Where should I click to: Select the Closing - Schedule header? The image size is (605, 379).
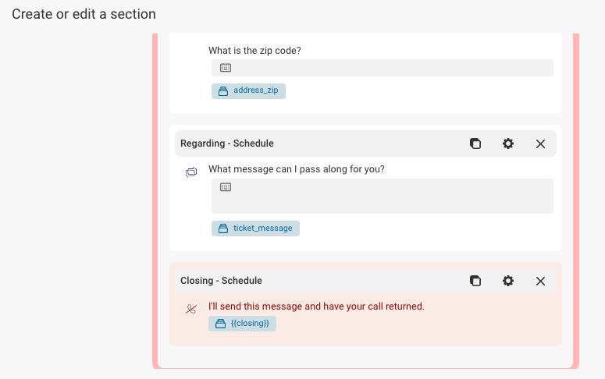point(365,281)
